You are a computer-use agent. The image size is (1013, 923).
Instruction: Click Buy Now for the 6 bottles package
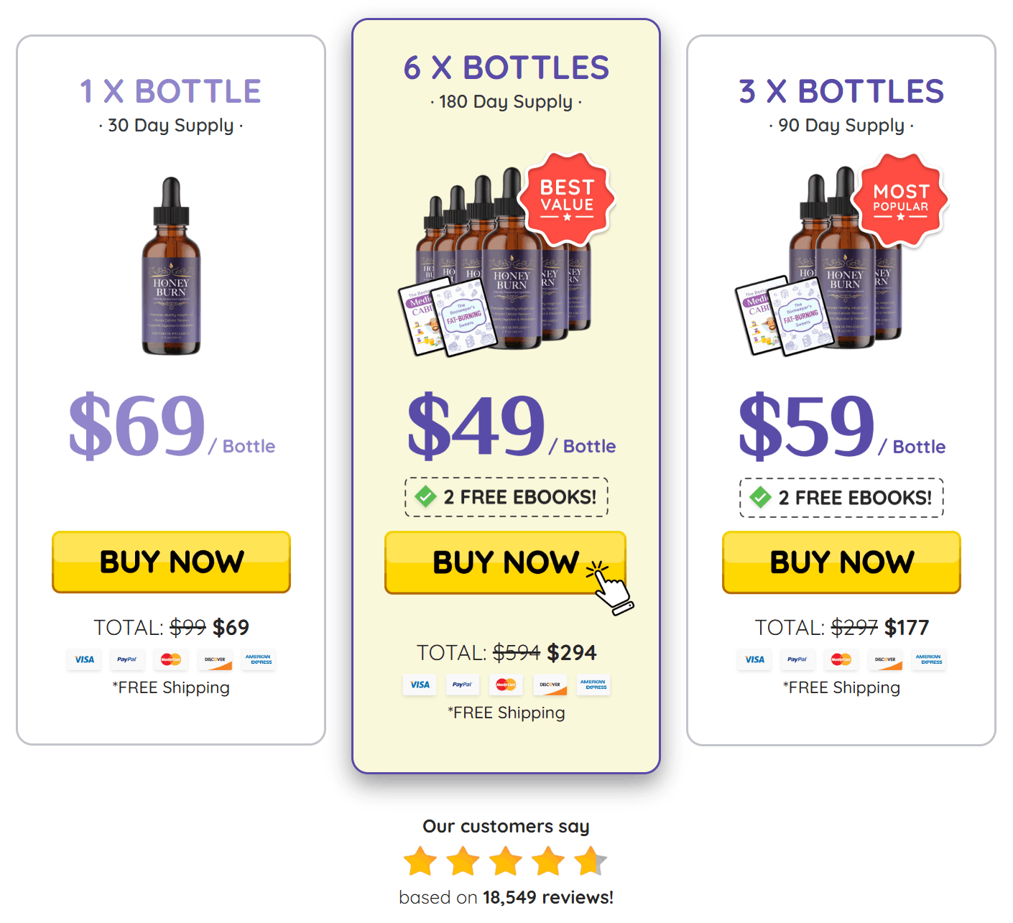[505, 562]
